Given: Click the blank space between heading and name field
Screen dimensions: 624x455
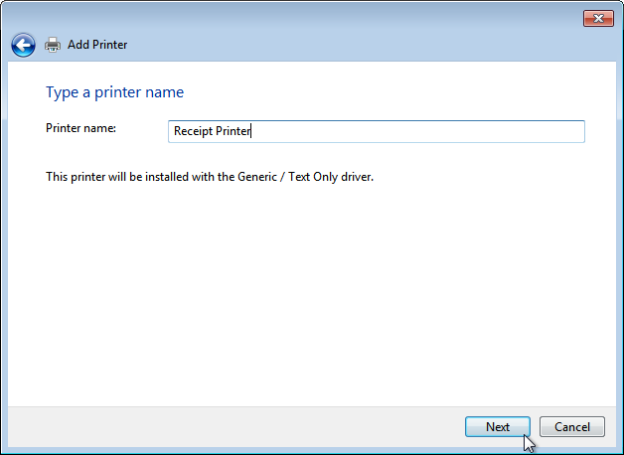Looking at the screenshot, I should pyautogui.click(x=310, y=110).
